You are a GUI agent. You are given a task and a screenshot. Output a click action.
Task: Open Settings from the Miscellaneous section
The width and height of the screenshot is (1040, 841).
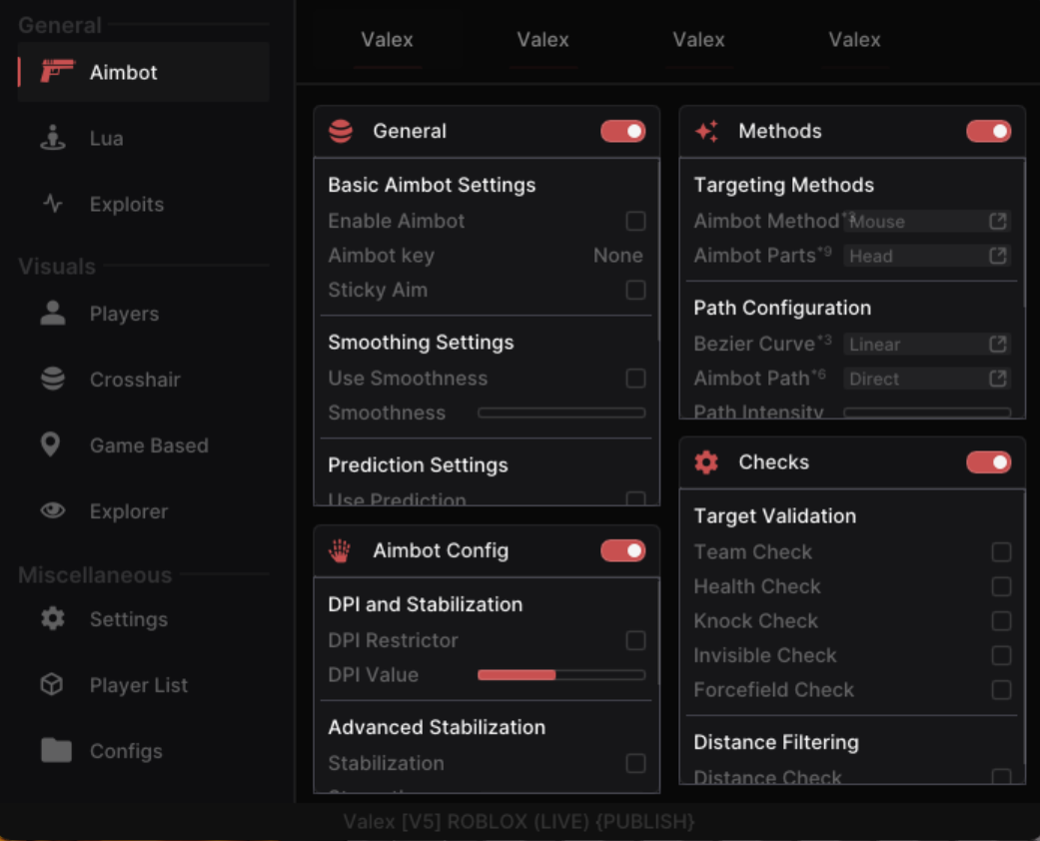[x=128, y=619]
